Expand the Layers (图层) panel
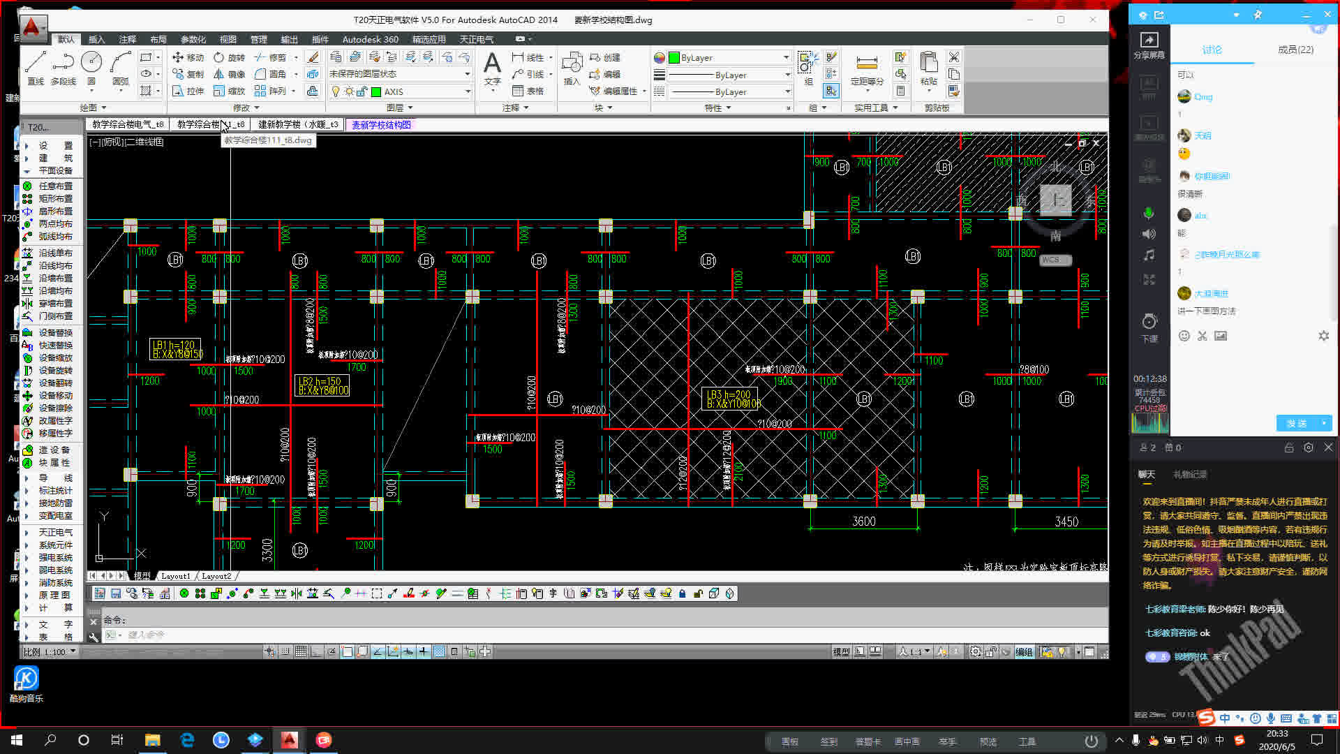The height and width of the screenshot is (754, 1340). pos(400,108)
